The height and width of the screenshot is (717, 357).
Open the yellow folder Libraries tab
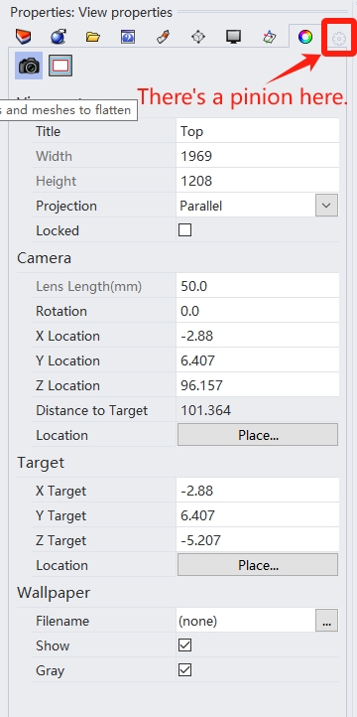tap(93, 37)
